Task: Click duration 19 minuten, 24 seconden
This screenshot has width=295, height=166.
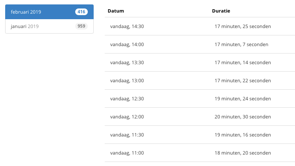Action: 243,98
